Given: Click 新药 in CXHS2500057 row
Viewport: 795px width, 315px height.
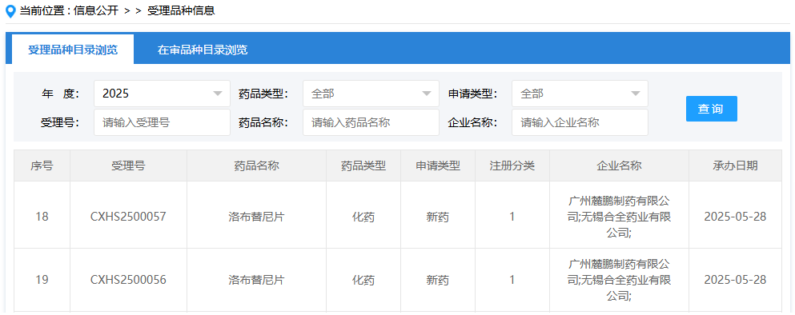Looking at the screenshot, I should tap(438, 217).
